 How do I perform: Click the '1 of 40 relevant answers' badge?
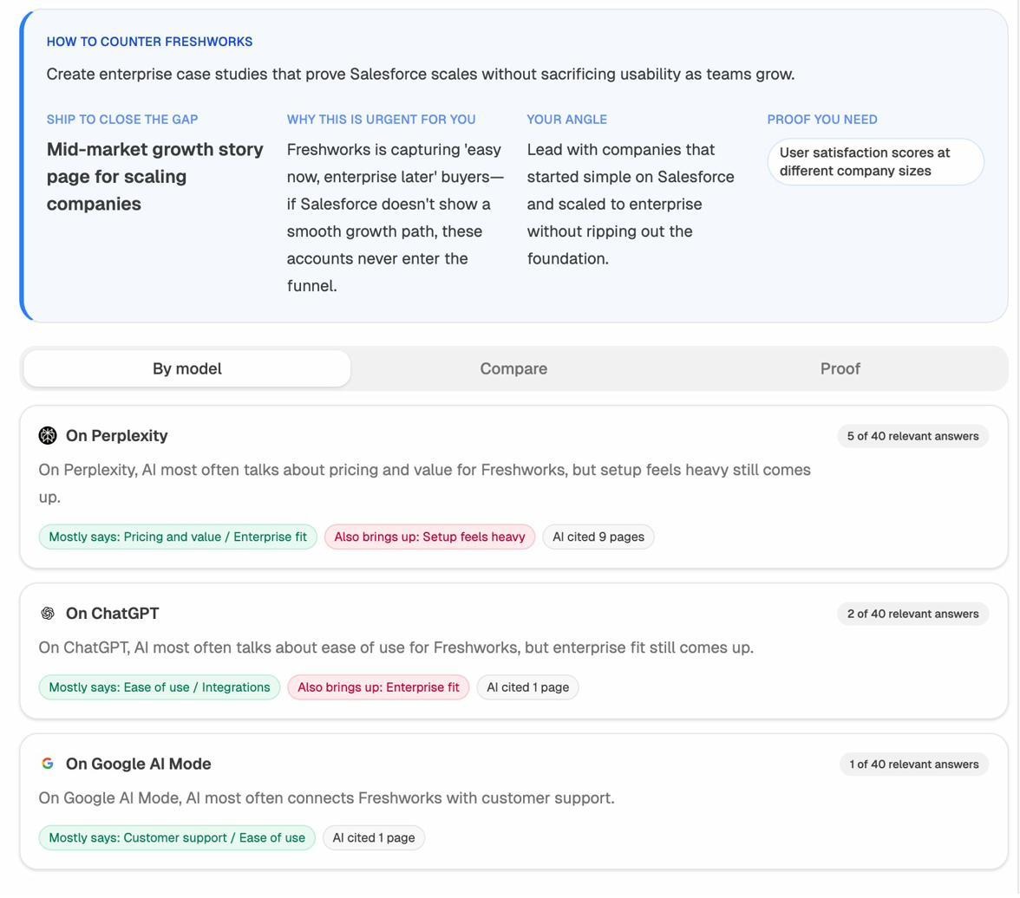tap(912, 764)
